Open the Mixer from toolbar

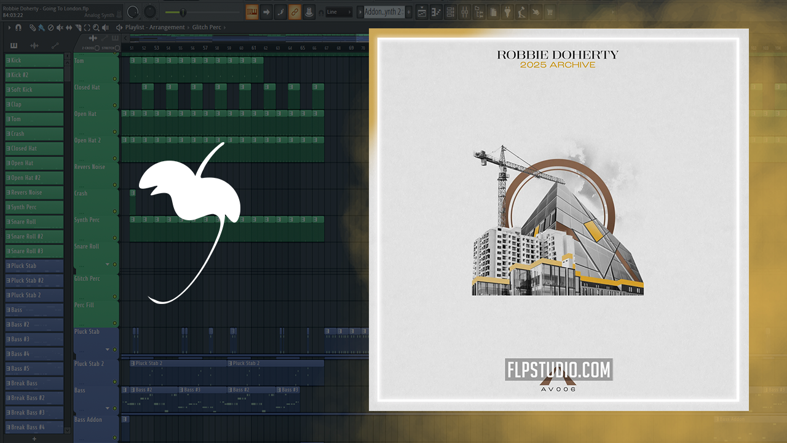[465, 12]
